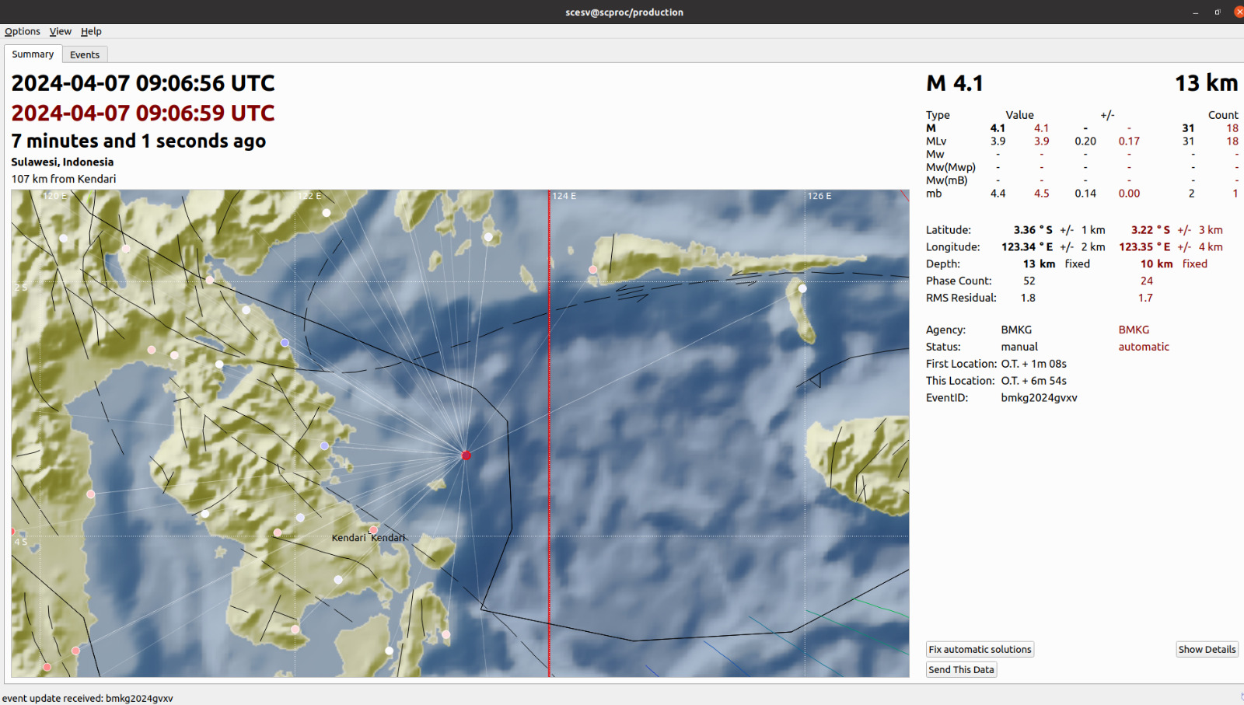
Task: Click the Fix automatic solutions button
Action: tap(980, 649)
